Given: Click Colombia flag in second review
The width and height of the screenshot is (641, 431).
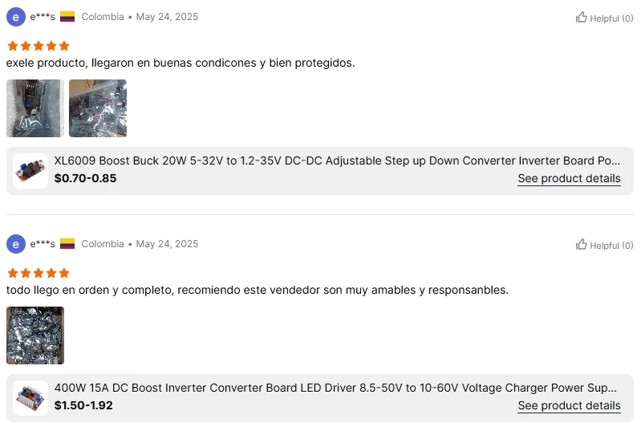Looking at the screenshot, I should [x=67, y=244].
